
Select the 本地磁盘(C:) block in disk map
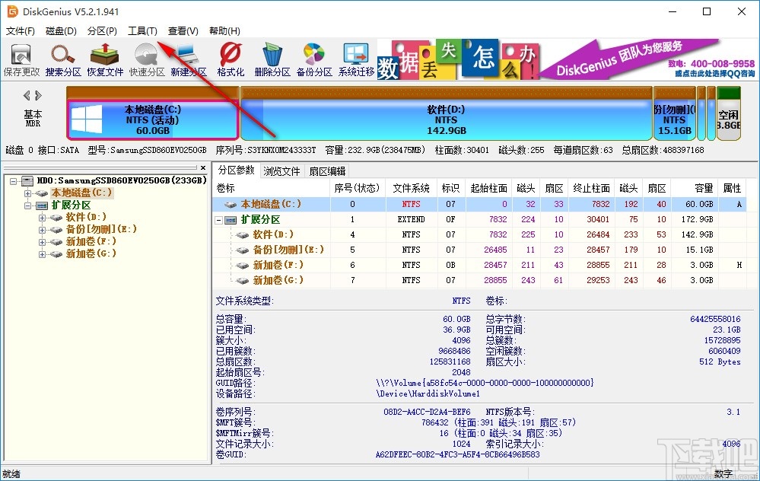click(152, 119)
